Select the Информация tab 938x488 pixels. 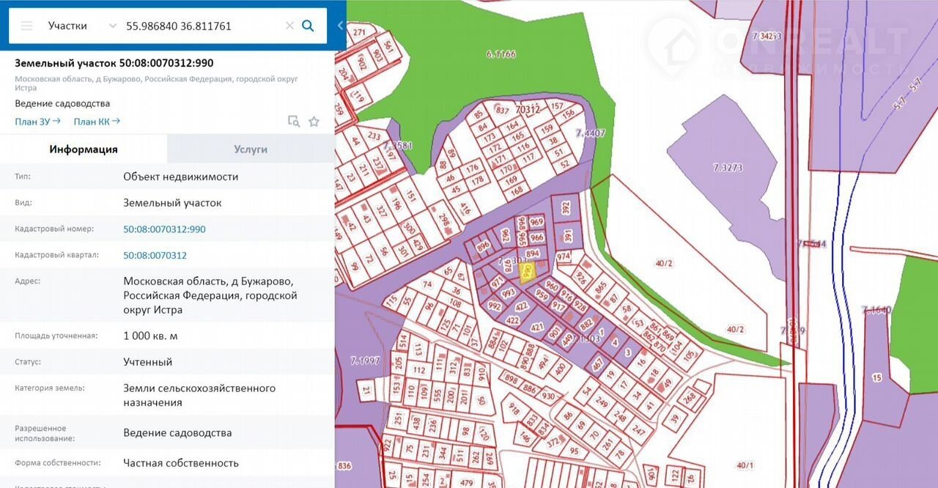tap(84, 149)
